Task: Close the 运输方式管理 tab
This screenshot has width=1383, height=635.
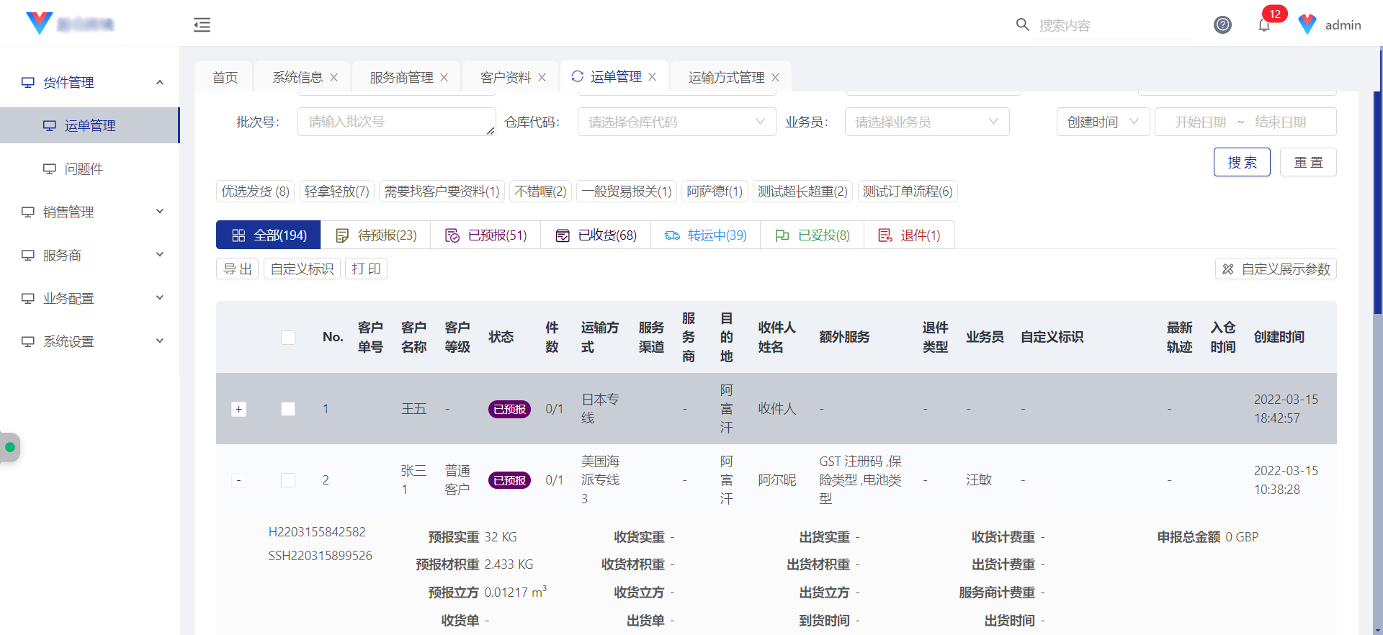Action: click(775, 77)
